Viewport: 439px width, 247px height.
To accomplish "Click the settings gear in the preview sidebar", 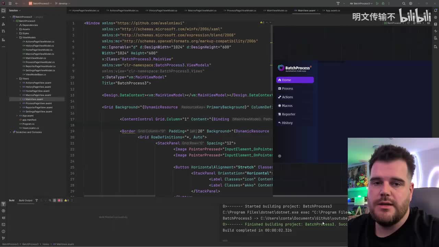I will pos(280,156).
